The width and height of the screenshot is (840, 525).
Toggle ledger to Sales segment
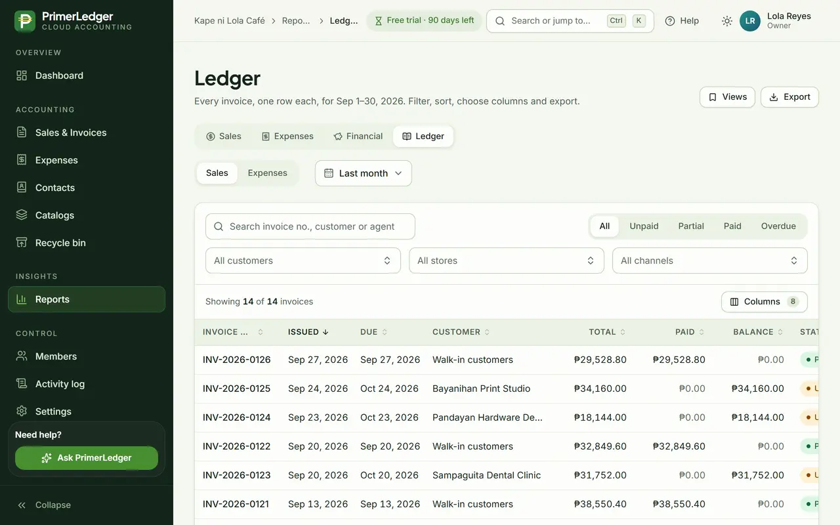tap(217, 173)
